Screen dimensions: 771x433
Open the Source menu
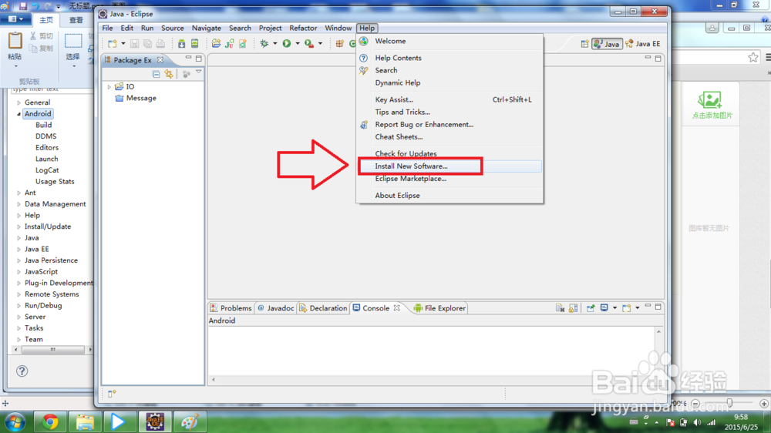point(173,28)
